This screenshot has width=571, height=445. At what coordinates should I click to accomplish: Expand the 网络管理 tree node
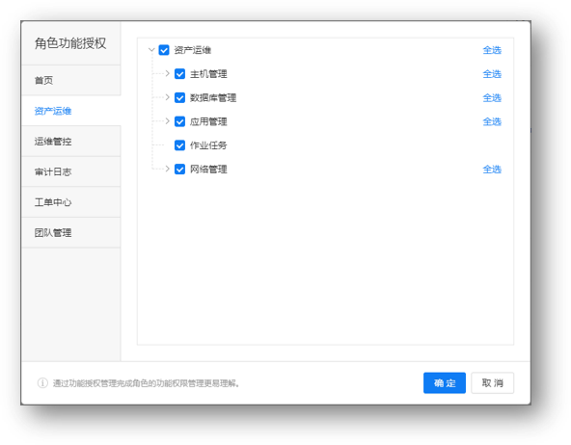167,170
